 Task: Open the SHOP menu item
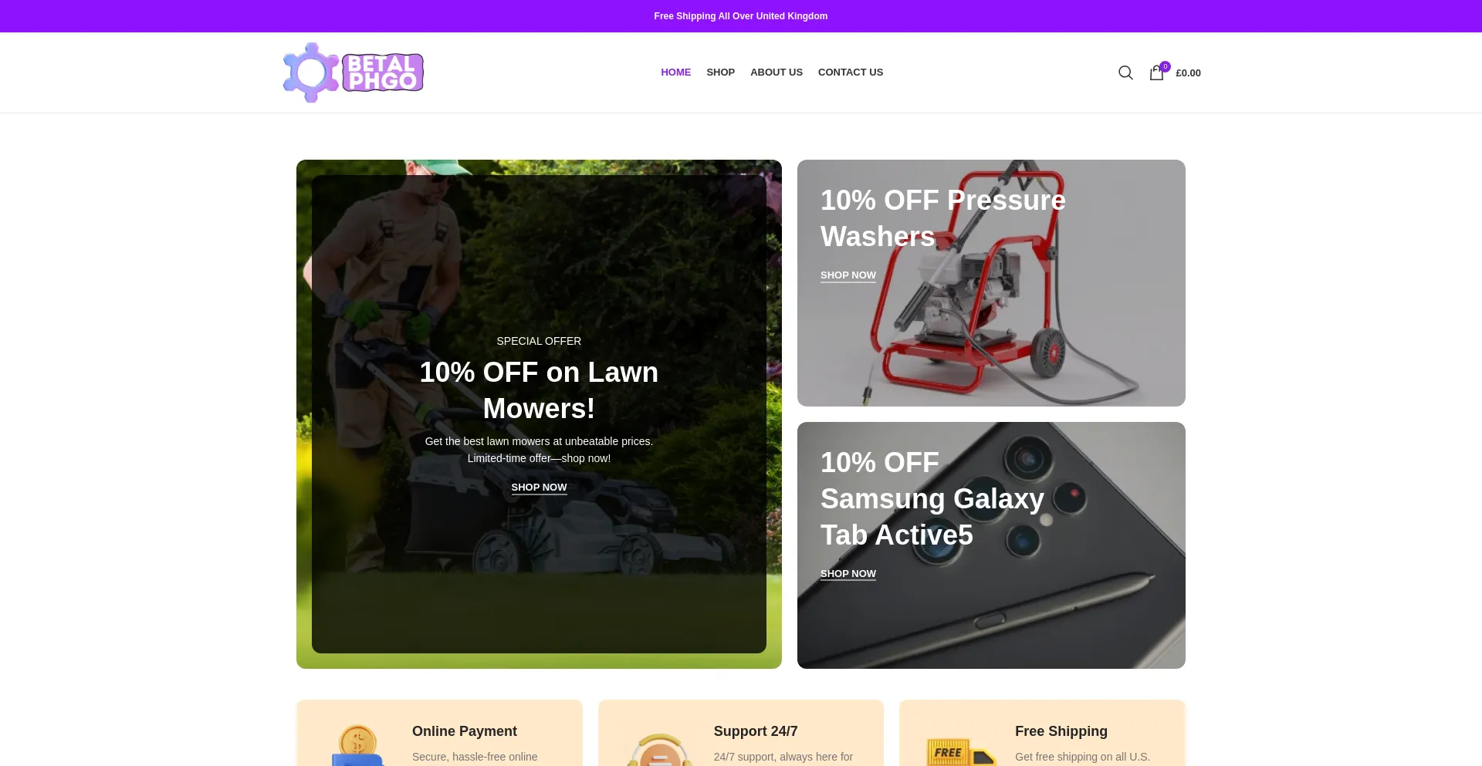tap(720, 73)
